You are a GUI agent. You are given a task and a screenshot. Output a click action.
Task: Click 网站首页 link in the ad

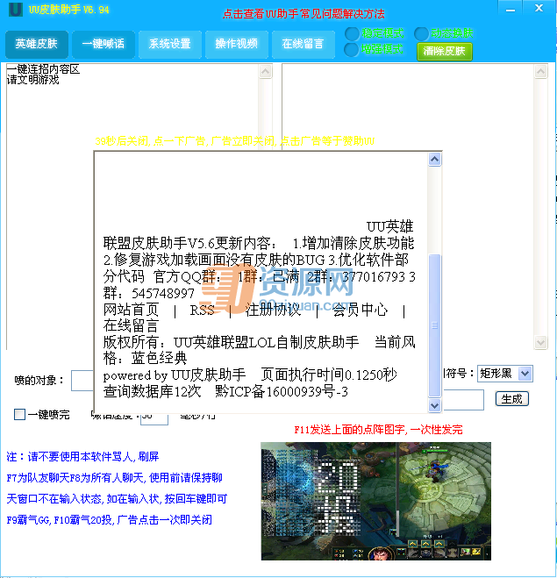[131, 310]
